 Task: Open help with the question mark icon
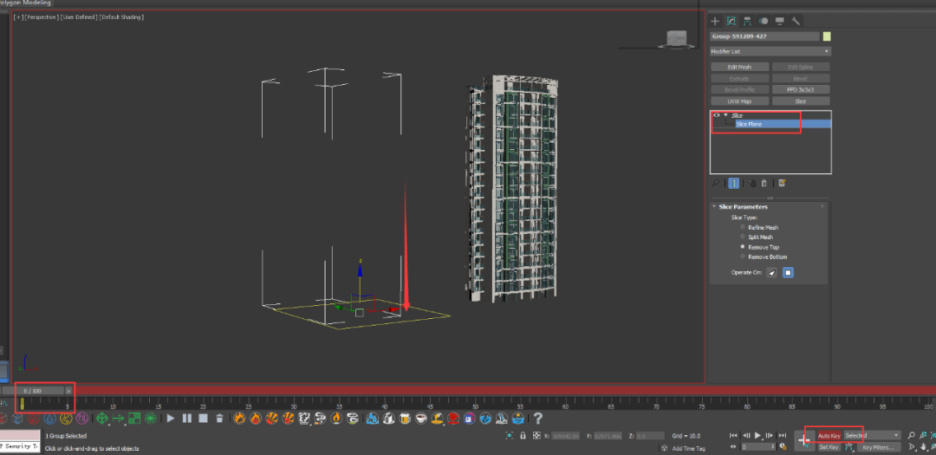point(538,418)
